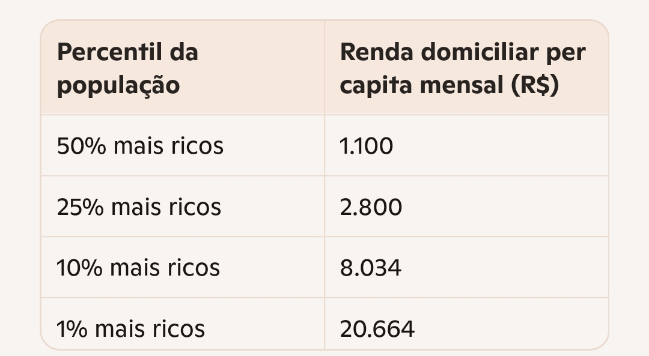Image resolution: width=649 pixels, height=356 pixels.
Task: Click the 8.034 income value
Action: (x=370, y=268)
